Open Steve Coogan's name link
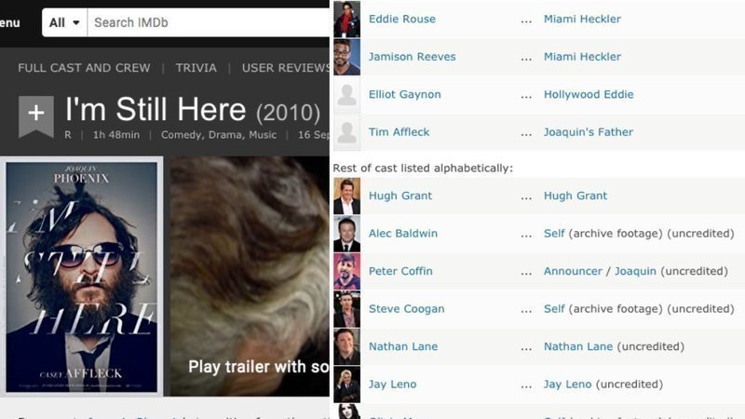745x419 pixels. point(406,309)
